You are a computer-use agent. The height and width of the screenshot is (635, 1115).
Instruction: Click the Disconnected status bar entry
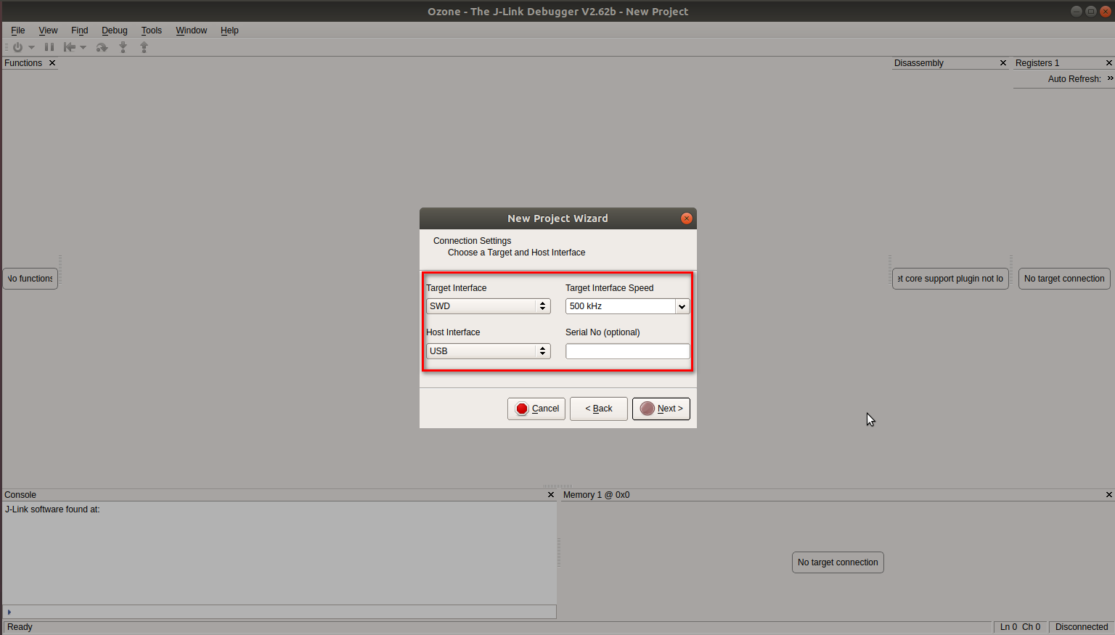pyautogui.click(x=1082, y=627)
